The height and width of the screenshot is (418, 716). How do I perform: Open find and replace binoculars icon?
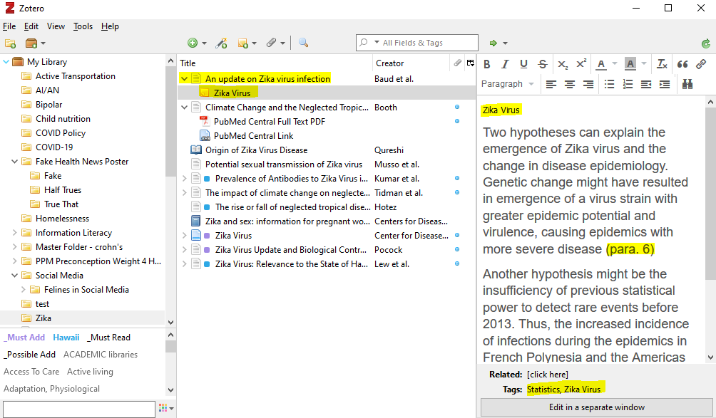tap(687, 84)
